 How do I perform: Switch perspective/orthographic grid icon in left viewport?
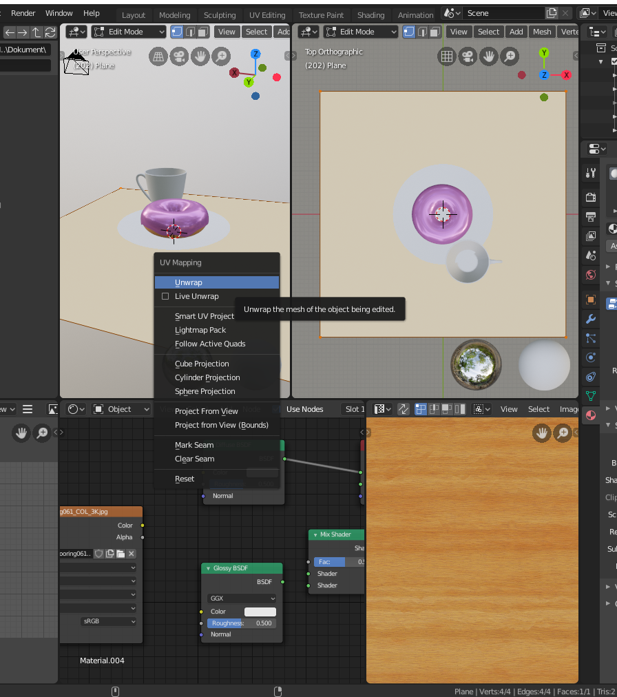pos(158,56)
